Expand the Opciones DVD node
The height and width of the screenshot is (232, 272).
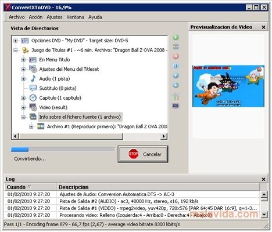16,41
